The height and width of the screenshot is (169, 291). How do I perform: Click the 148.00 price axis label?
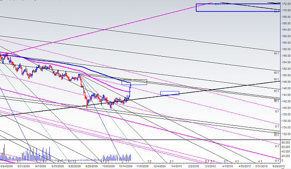(x=286, y=82)
